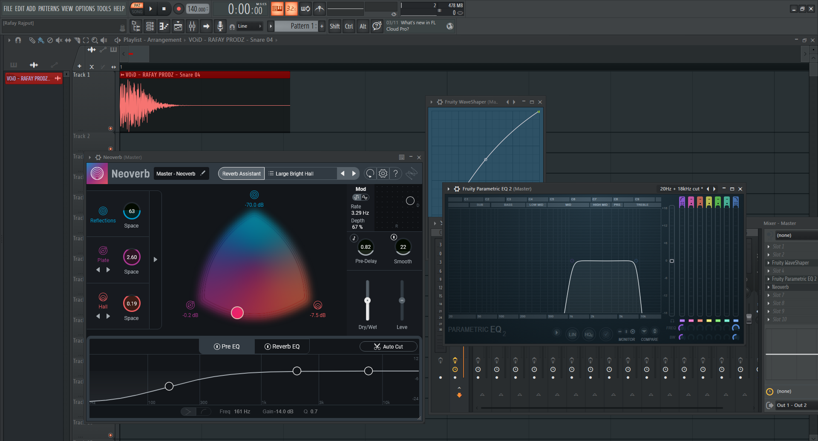Toggle the Pre EQ power button
The image size is (818, 441).
[217, 347]
